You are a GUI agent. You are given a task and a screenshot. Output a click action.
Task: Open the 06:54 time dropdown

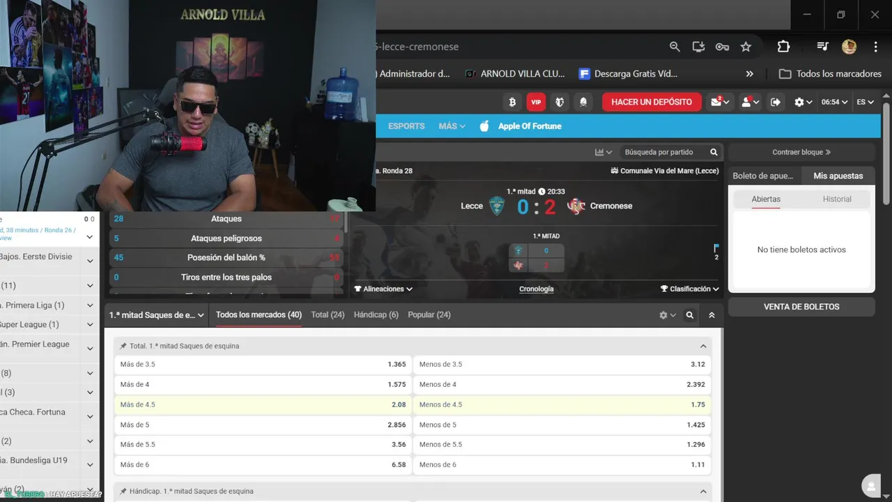pyautogui.click(x=834, y=102)
